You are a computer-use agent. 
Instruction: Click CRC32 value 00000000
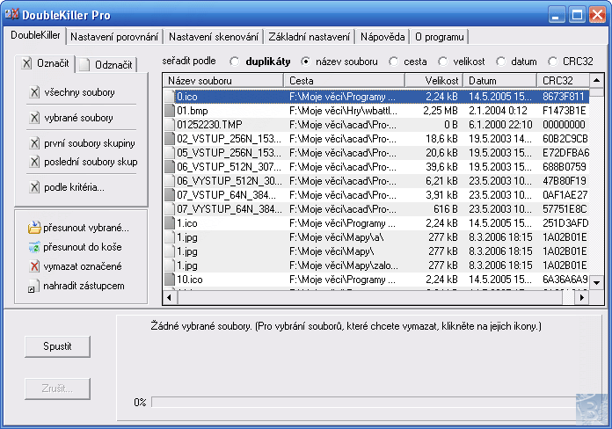[564, 125]
